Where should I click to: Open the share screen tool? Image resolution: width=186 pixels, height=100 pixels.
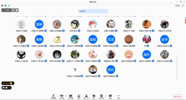[x=71, y=97]
